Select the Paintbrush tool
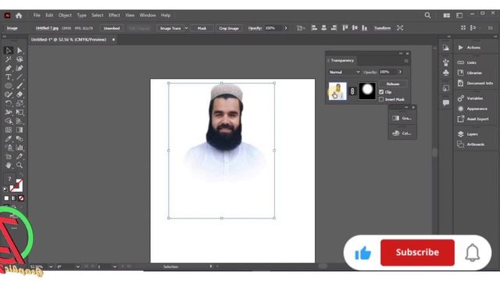 pyautogui.click(x=20, y=86)
